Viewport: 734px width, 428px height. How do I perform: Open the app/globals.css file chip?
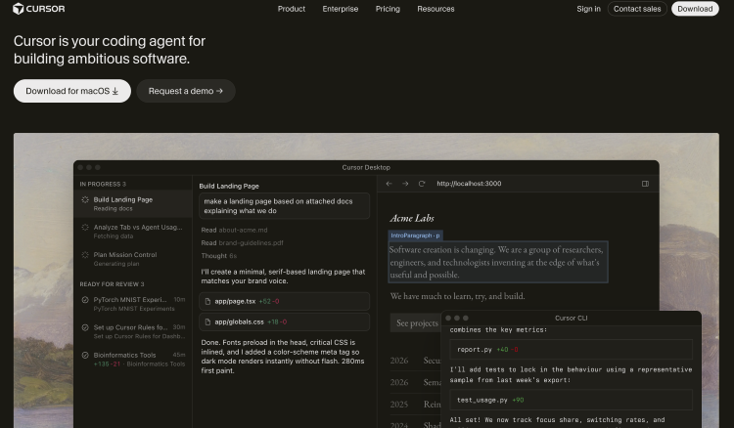284,321
